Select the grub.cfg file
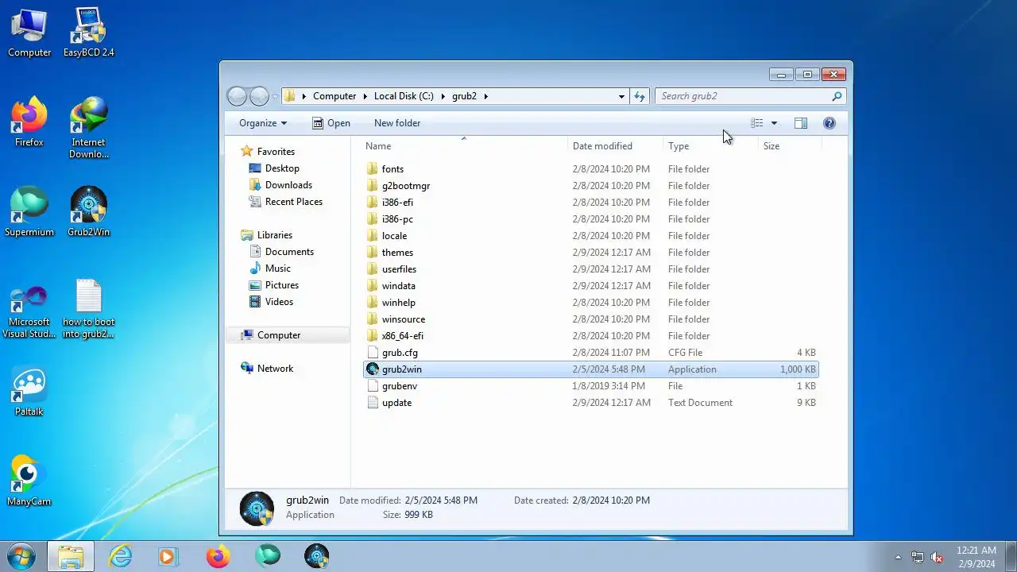This screenshot has height=572, width=1017. point(590,353)
